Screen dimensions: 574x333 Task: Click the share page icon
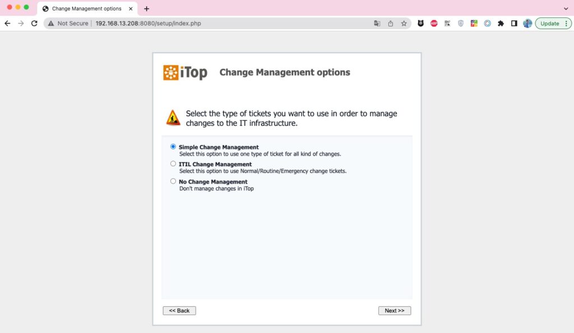point(391,24)
